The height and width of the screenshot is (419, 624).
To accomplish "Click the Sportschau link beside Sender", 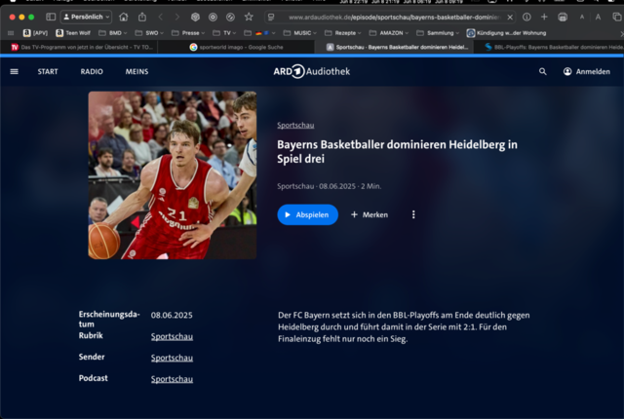I will (172, 358).
